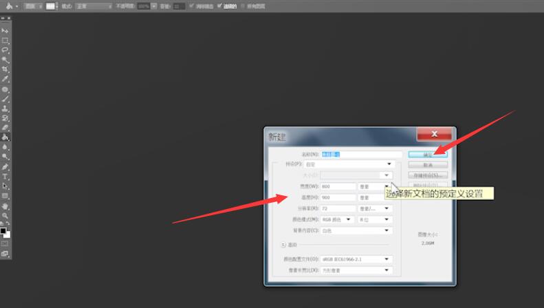Select the Eyedropper tool
The image size is (544, 308).
(x=5, y=79)
